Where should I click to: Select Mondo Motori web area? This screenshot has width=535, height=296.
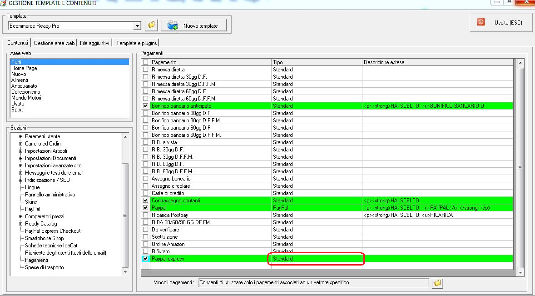(x=26, y=98)
